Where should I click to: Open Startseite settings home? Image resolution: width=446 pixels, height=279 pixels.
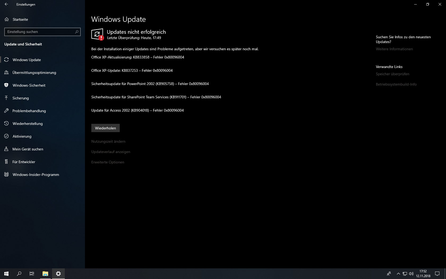tap(42, 19)
